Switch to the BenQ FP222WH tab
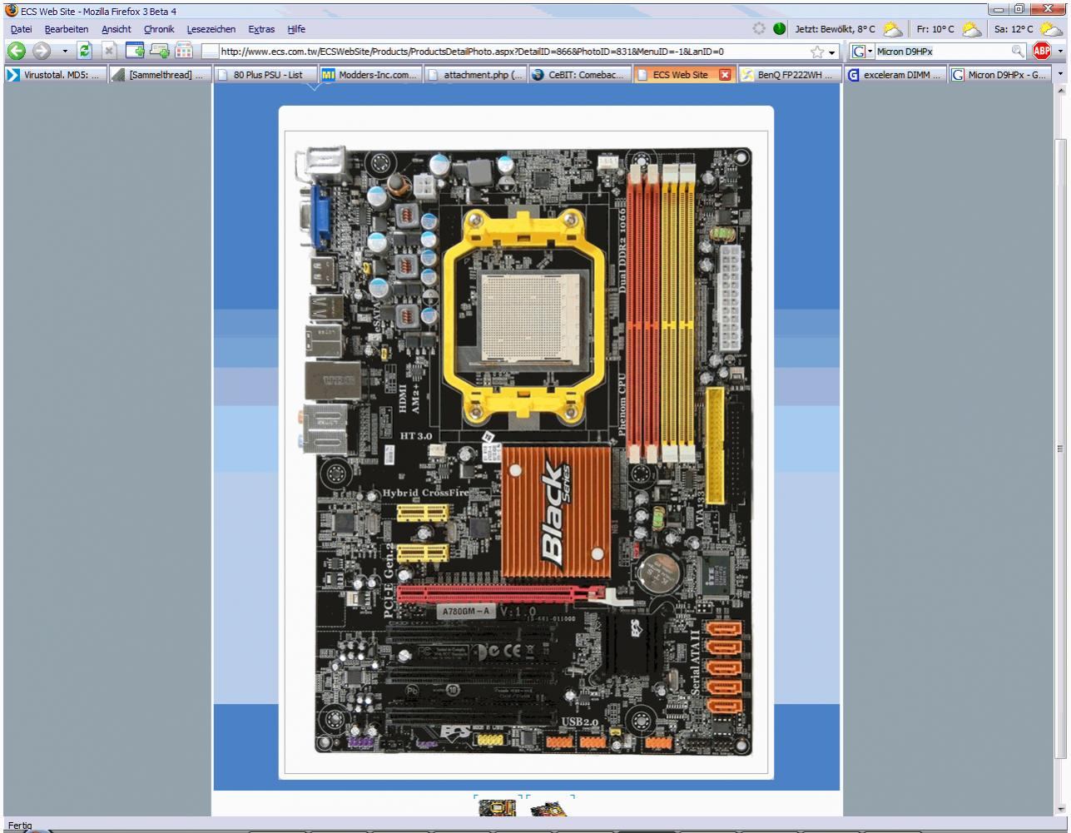Viewport: 1071px width, 833px height. pos(789,75)
